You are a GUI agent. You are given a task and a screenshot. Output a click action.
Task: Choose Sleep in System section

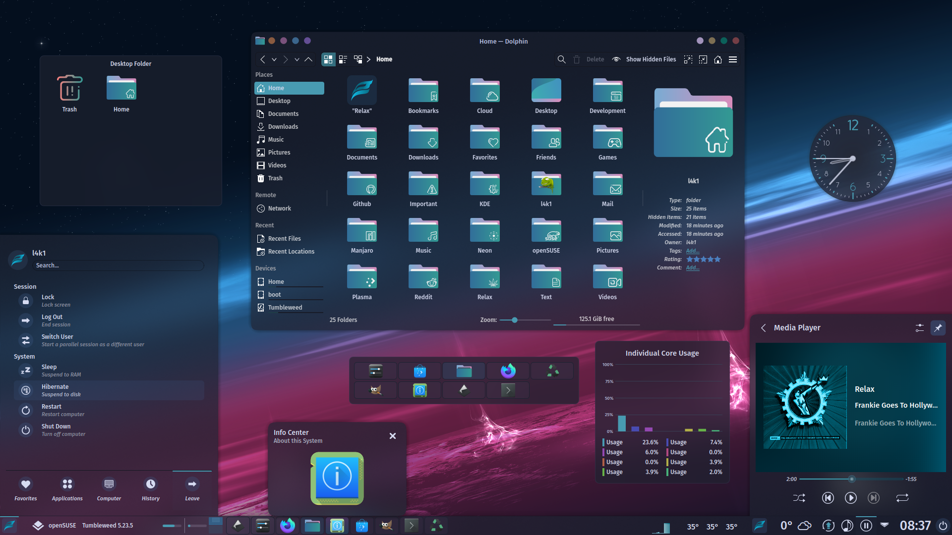pyautogui.click(x=109, y=371)
